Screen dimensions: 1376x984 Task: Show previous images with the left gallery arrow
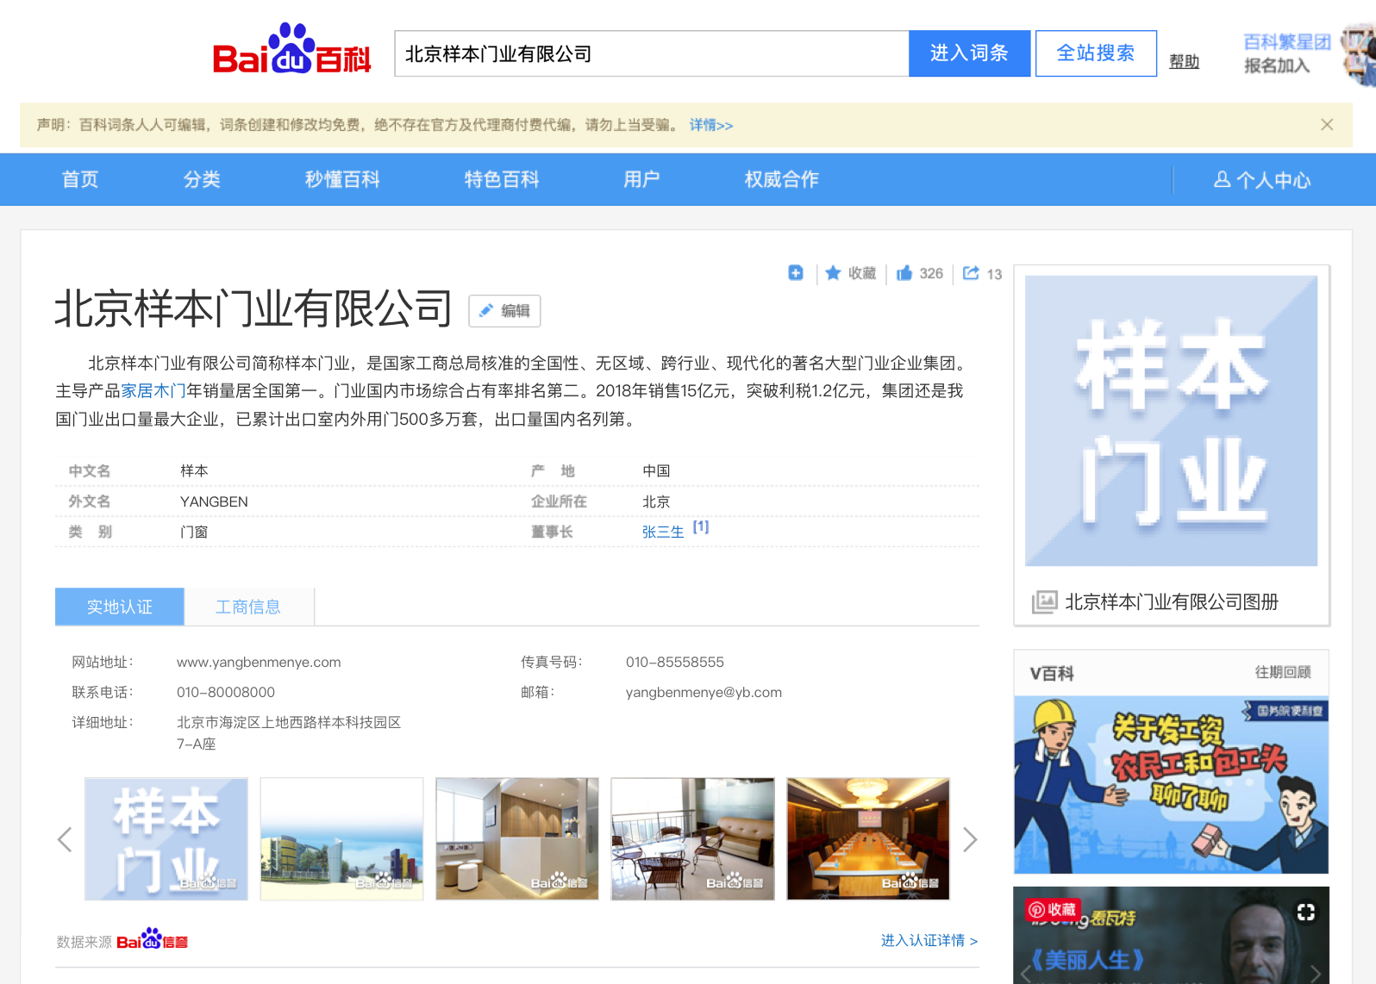coord(65,839)
